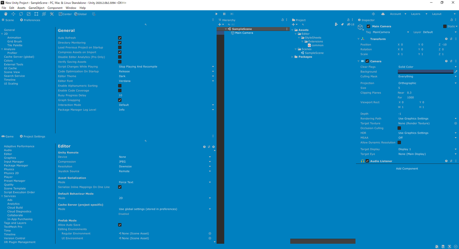Open the Tag dropdown showing MainCamera

coord(391,32)
